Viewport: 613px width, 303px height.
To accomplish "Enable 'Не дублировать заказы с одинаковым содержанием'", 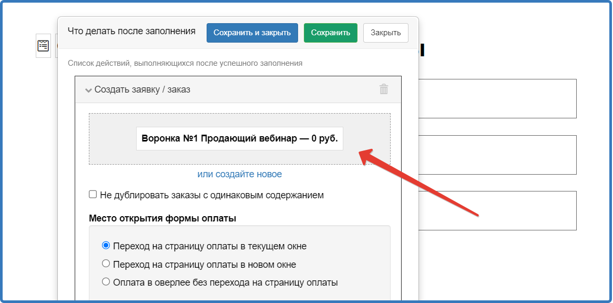I will 93,194.
